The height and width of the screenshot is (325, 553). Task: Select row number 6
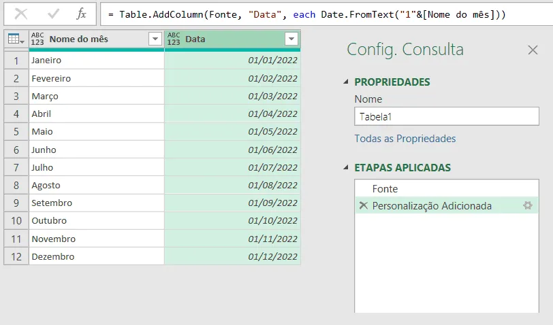16,150
